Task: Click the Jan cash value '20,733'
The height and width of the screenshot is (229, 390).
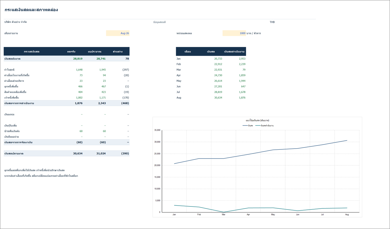Action: coord(218,59)
